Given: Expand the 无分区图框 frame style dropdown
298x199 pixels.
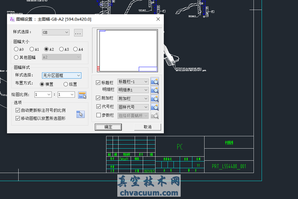Looking at the screenshot, I should click(x=61, y=75).
